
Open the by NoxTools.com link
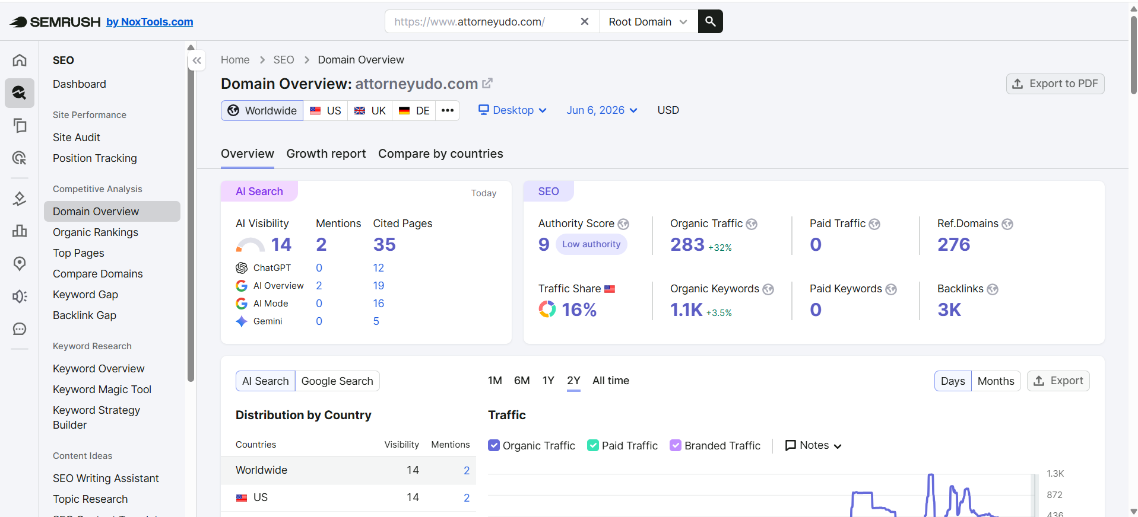tap(150, 22)
